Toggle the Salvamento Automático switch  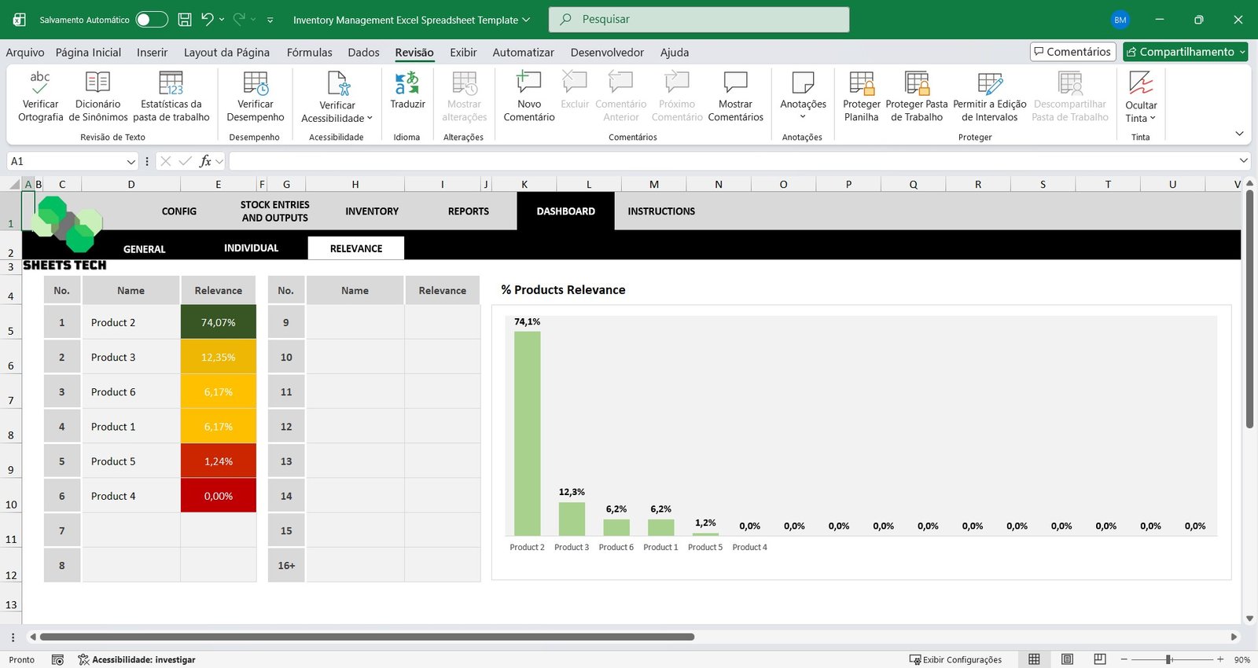[x=151, y=20]
